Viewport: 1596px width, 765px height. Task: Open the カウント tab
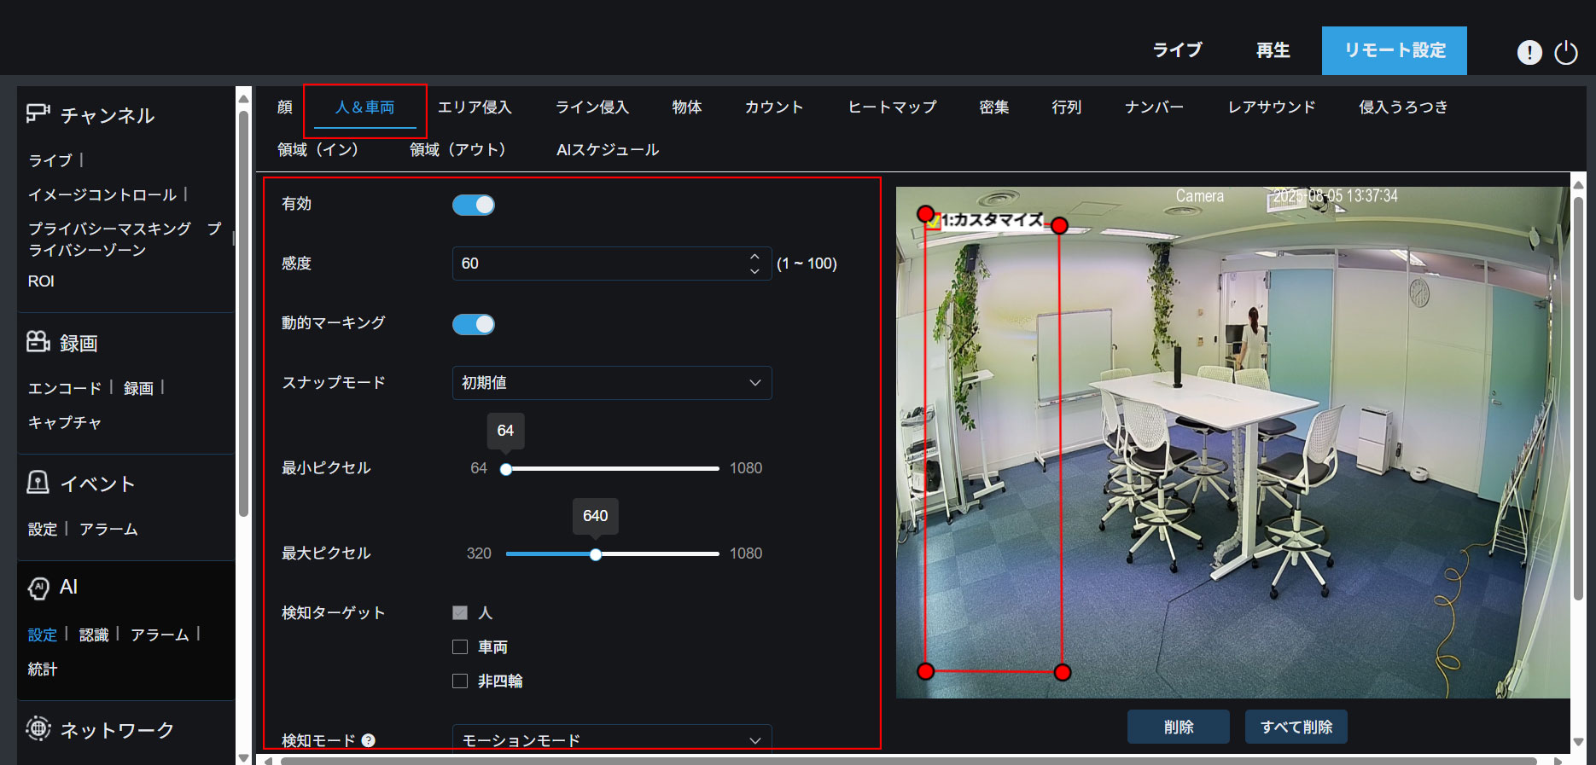[x=774, y=107]
